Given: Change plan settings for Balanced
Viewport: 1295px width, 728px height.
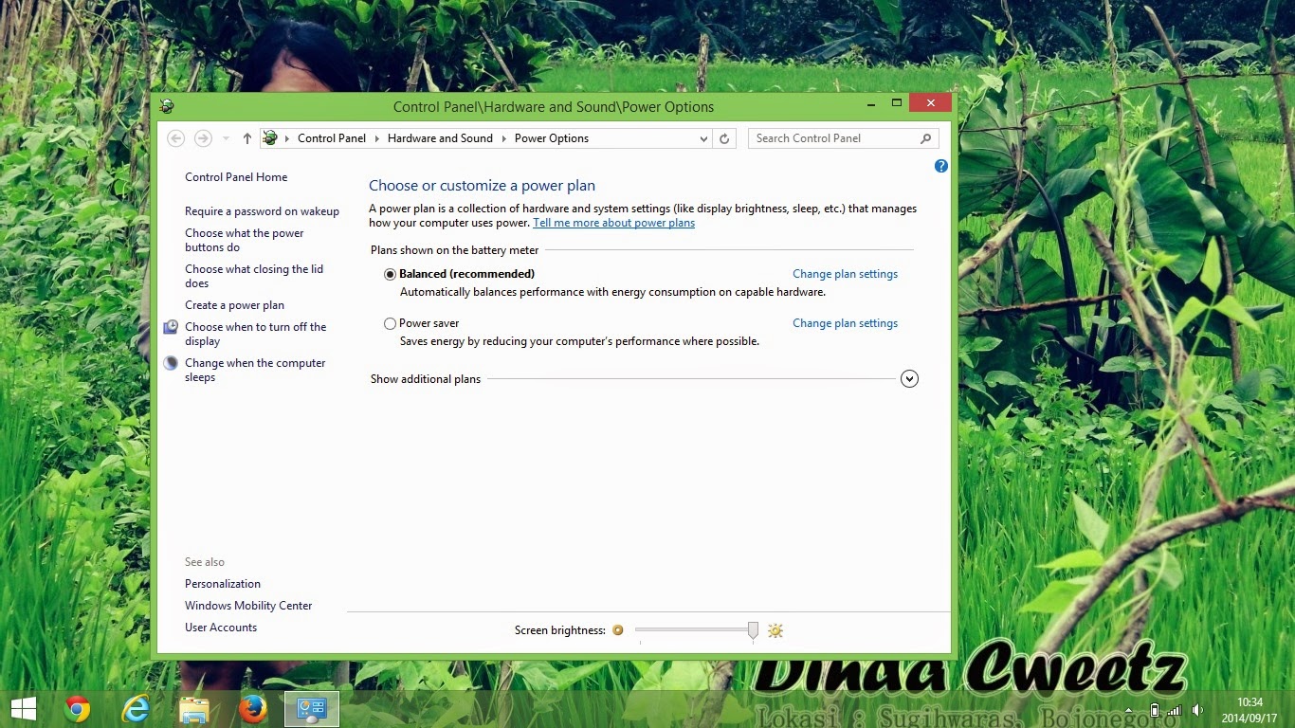Looking at the screenshot, I should tap(845, 274).
